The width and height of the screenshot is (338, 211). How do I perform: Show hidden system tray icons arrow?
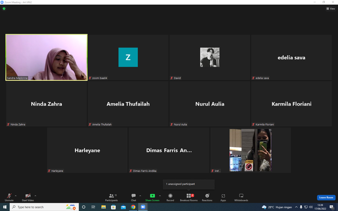click(x=296, y=207)
